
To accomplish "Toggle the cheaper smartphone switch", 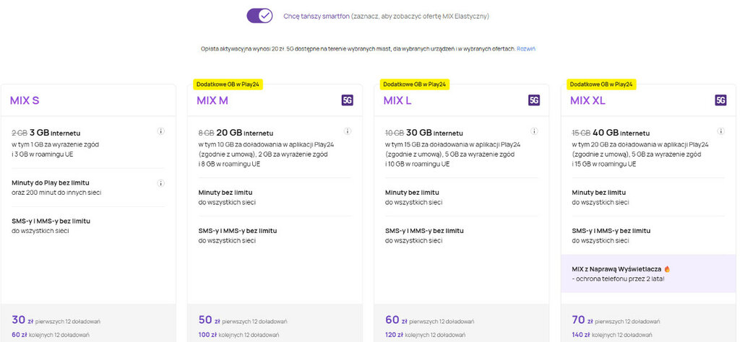I will tap(259, 15).
